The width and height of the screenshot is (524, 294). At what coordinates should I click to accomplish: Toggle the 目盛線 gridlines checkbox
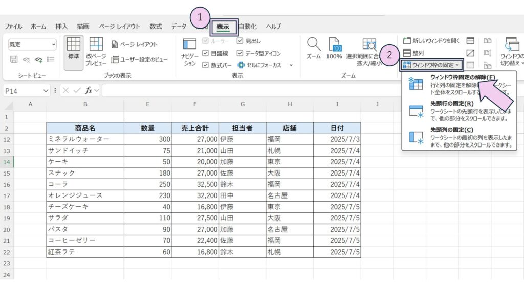(206, 53)
